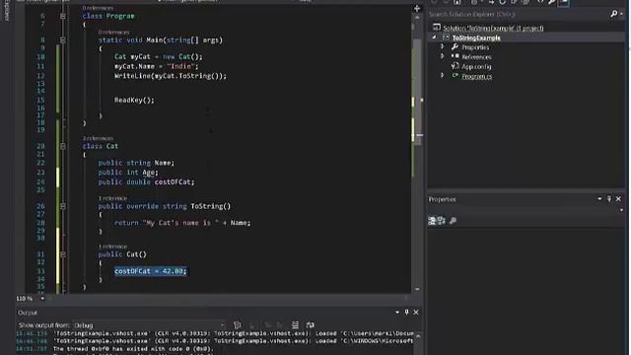631x355 pixels.
Task: Select the Solution 'ToStringExample' root node
Action: point(493,29)
